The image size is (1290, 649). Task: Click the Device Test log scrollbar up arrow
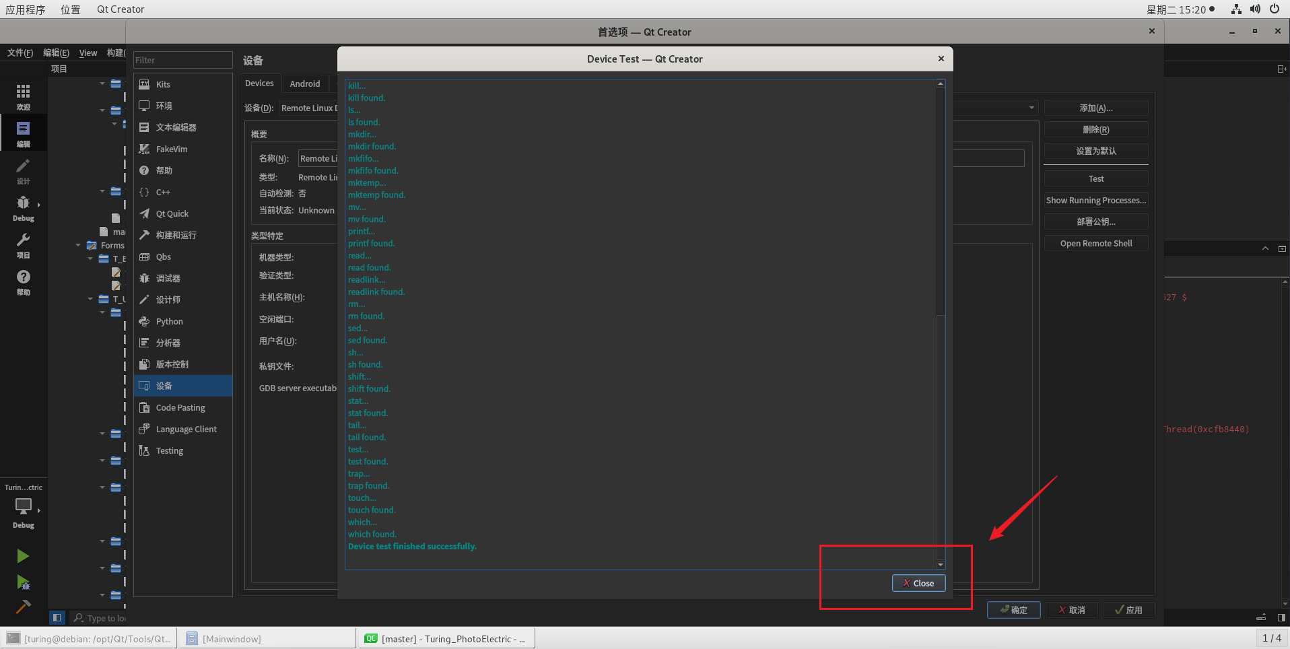[x=941, y=83]
